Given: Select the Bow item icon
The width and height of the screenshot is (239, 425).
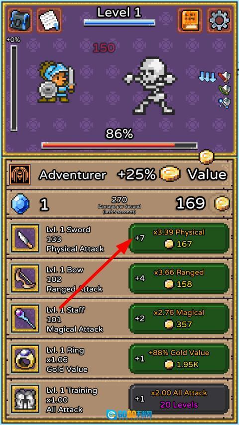Looking at the screenshot, I should click(25, 279).
